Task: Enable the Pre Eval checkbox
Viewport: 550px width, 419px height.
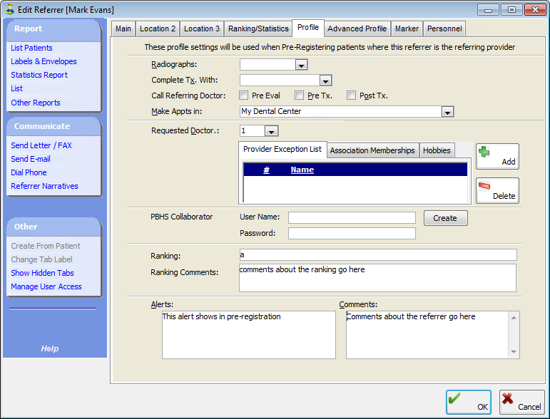Action: (244, 95)
